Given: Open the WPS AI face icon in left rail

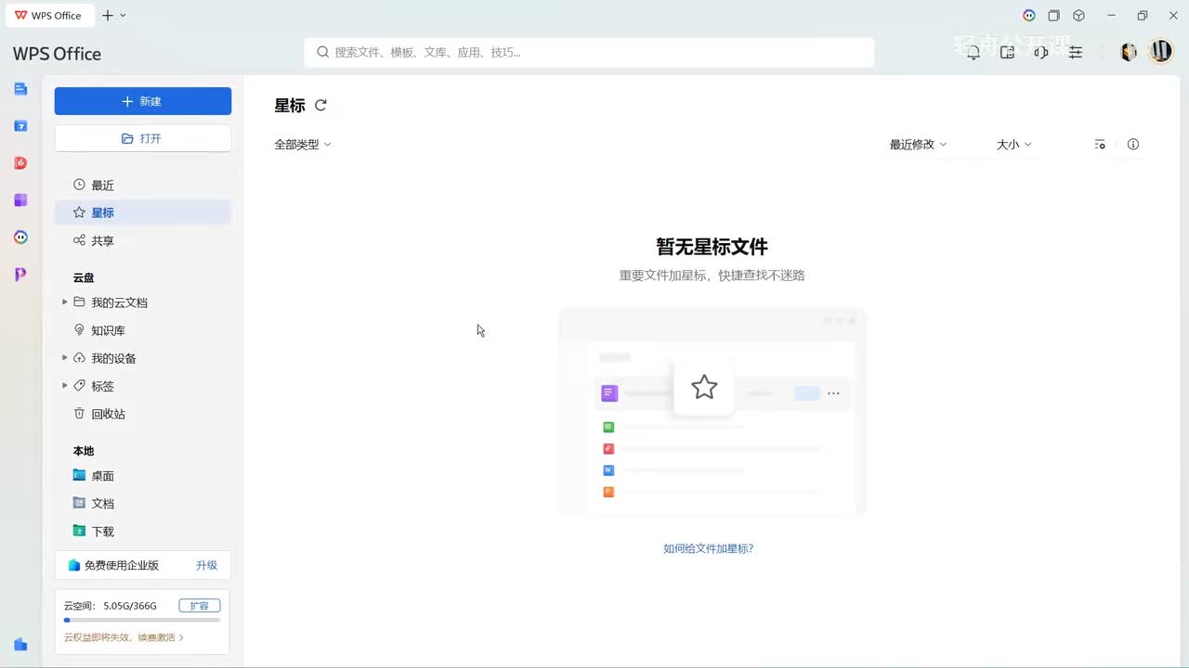Looking at the screenshot, I should tap(20, 238).
